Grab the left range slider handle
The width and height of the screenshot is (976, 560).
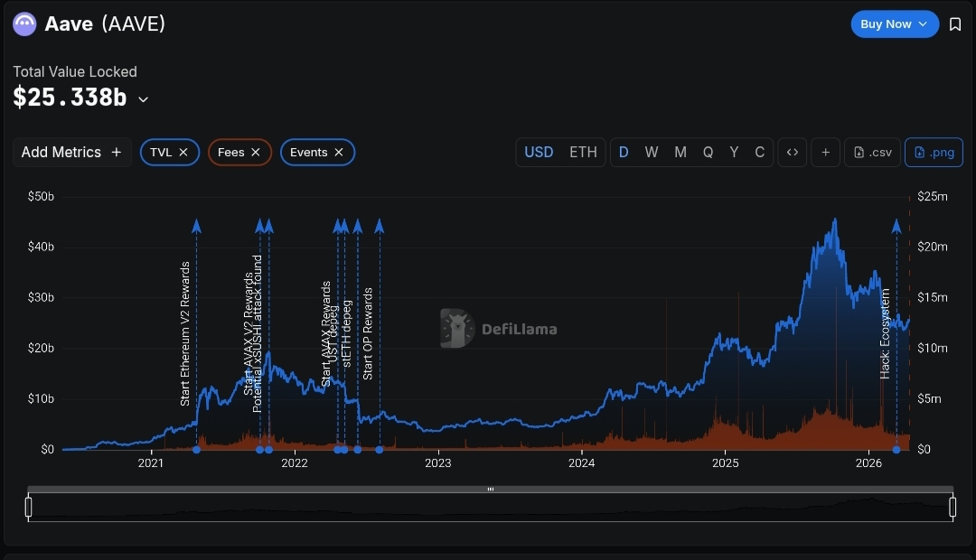click(x=28, y=507)
